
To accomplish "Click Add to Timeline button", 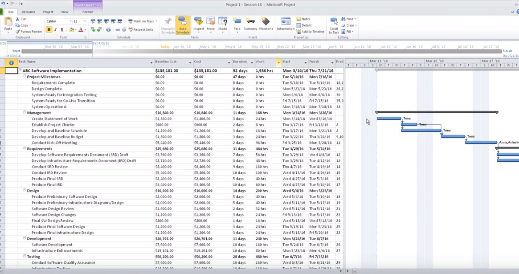I will click(x=311, y=32).
